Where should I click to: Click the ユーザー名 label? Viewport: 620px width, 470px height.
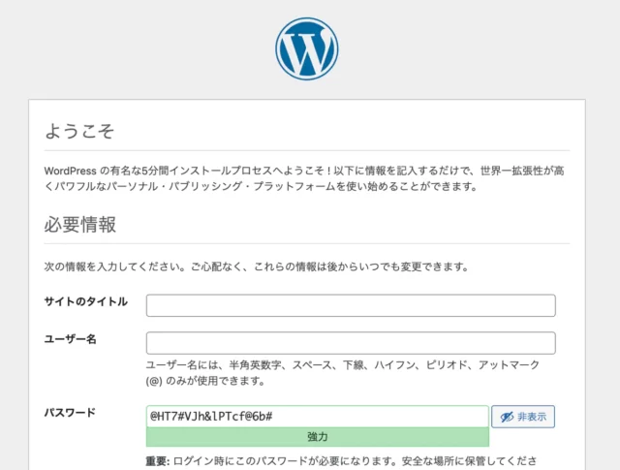(x=71, y=339)
